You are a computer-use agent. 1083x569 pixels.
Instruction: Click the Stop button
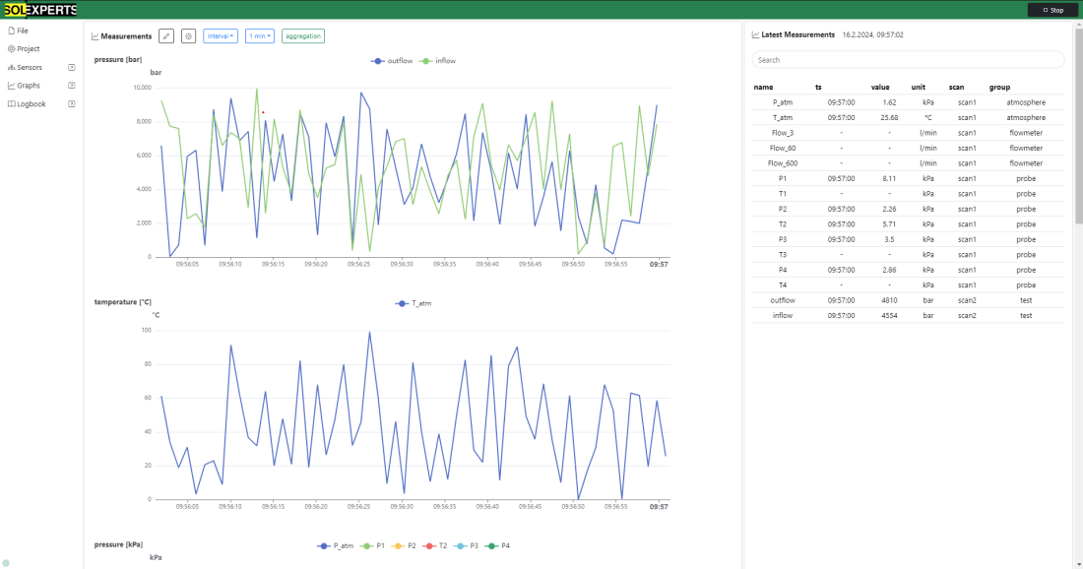[x=1052, y=10]
